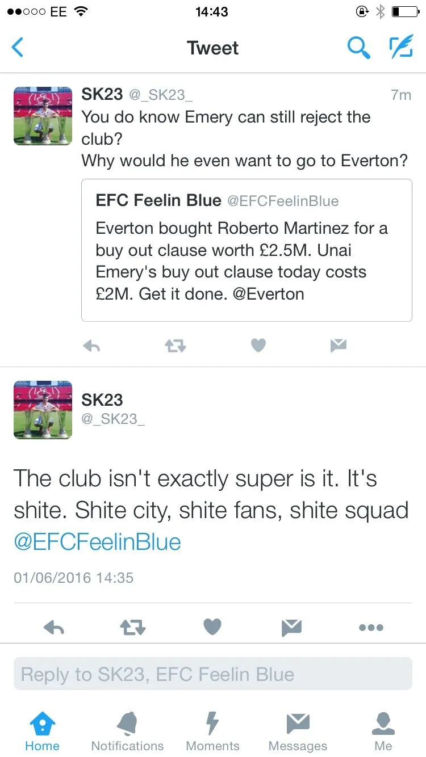Screen dimensions: 426x757
Task: Switch to the Home tab
Action: pos(43,731)
